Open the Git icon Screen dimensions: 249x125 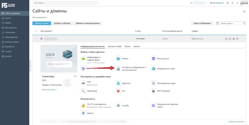tap(118, 91)
